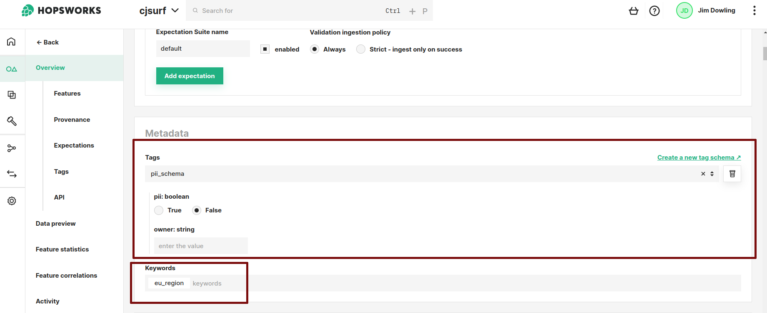767x313 pixels.
Task: Click the JD user avatar
Action: [x=684, y=11]
